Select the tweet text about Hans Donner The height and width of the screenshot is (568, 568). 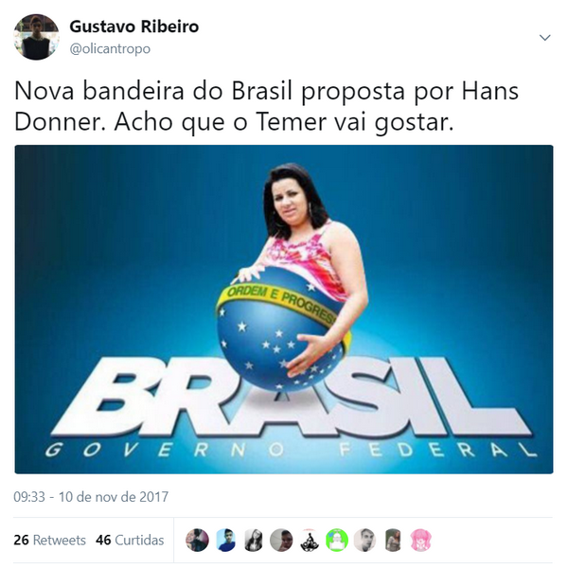pos(267,106)
